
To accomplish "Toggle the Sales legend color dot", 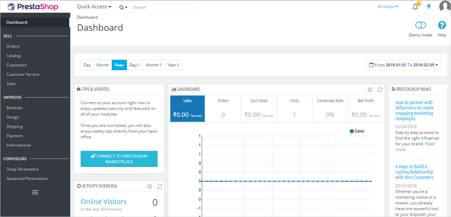I will 352,131.
